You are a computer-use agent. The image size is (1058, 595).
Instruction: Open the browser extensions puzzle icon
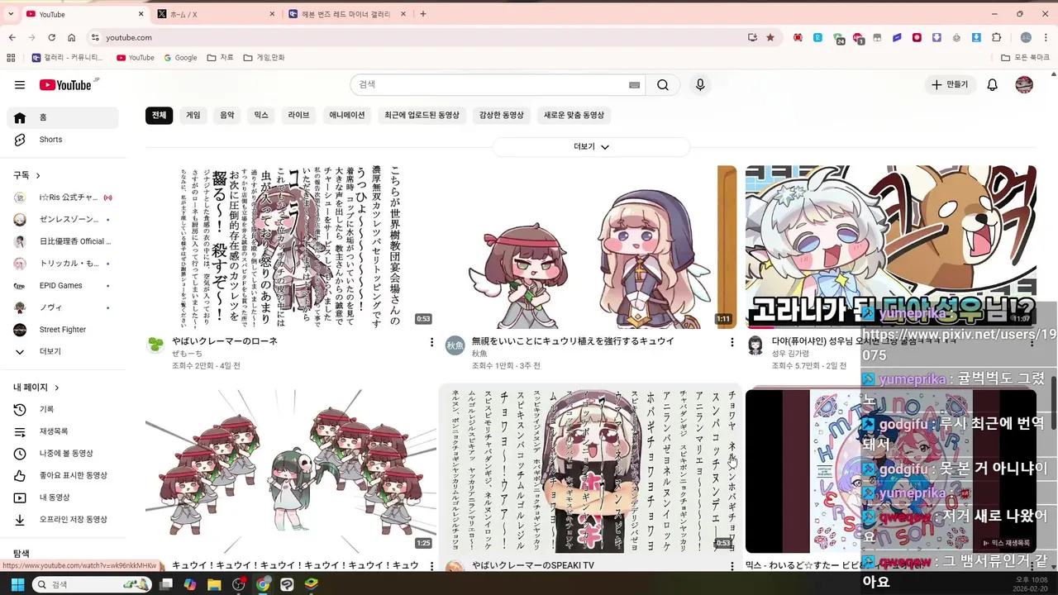[x=996, y=37]
